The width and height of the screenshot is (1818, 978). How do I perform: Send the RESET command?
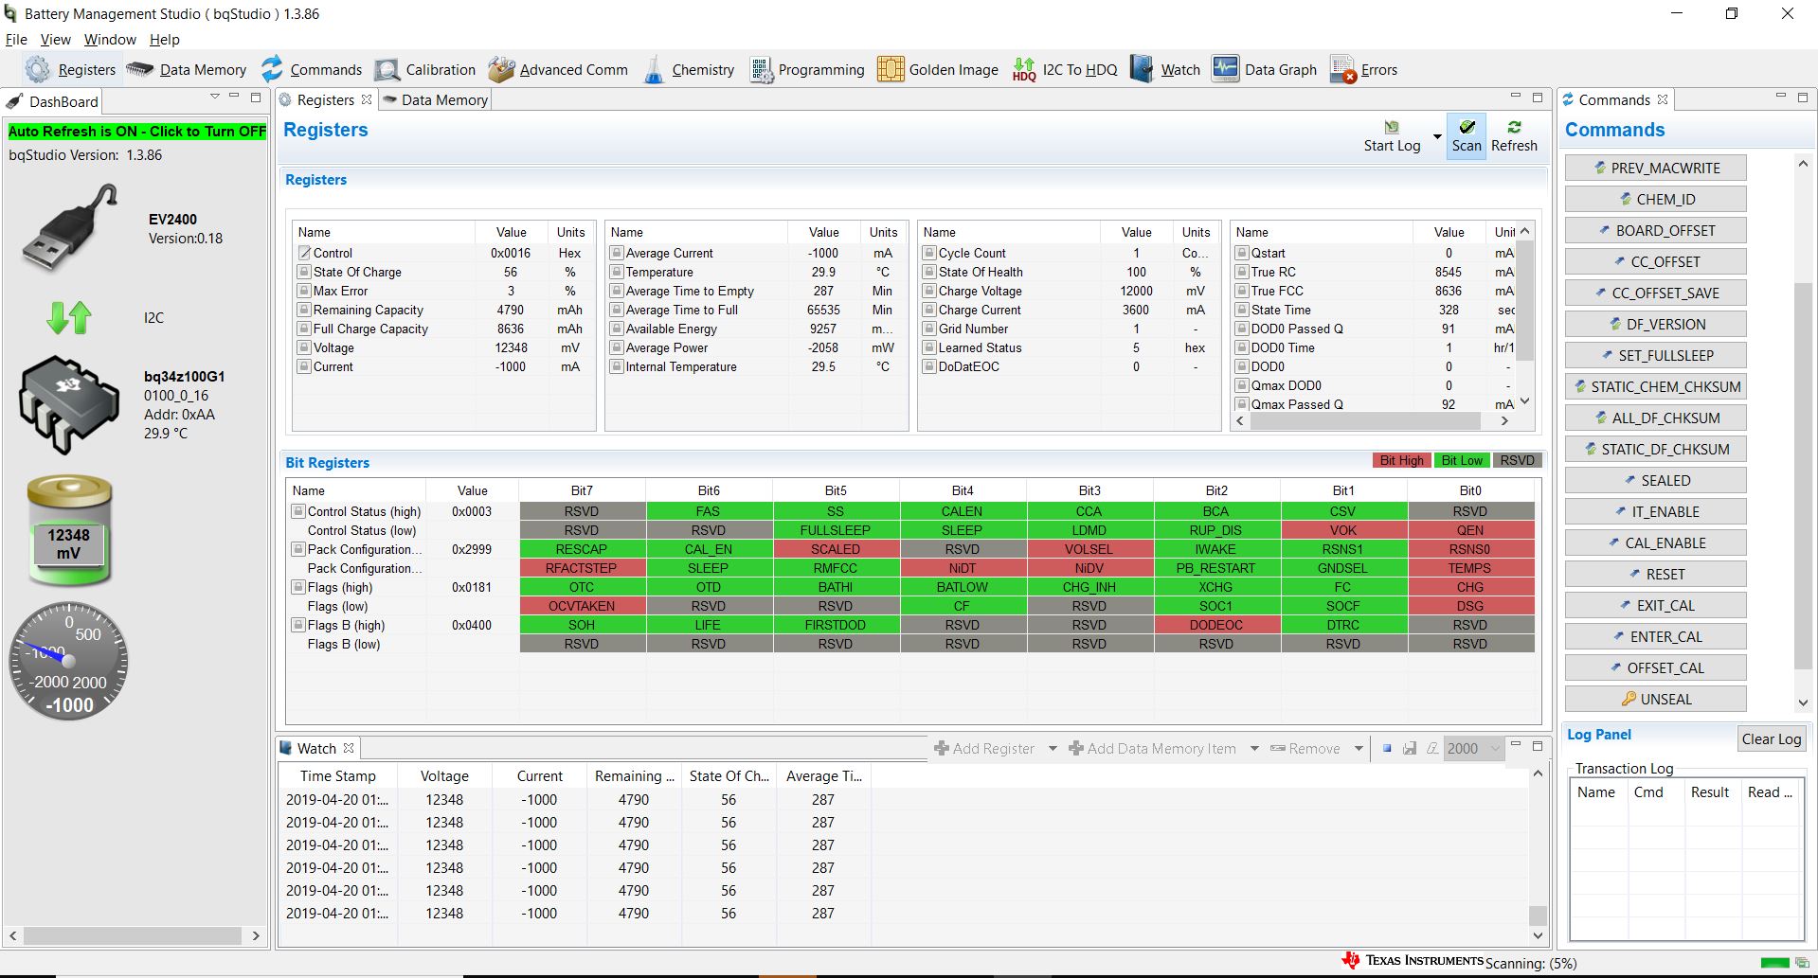(1655, 574)
